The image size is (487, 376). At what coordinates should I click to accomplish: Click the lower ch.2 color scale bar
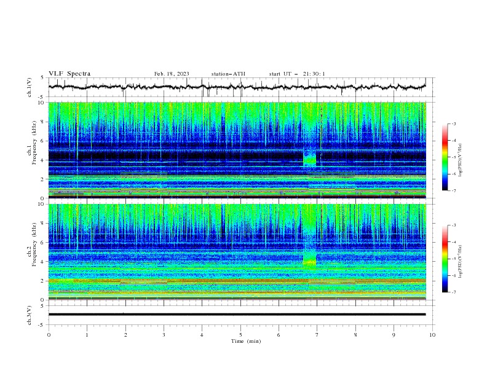coord(445,259)
